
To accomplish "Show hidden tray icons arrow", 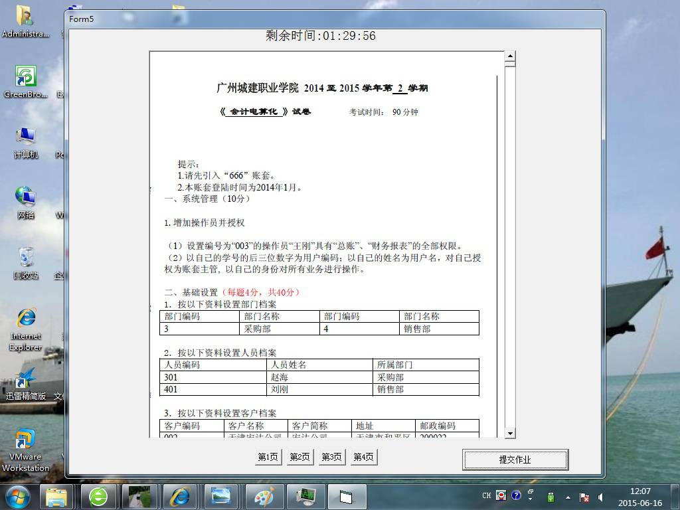I will [x=568, y=497].
